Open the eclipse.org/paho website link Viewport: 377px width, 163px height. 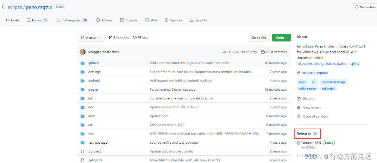point(315,73)
